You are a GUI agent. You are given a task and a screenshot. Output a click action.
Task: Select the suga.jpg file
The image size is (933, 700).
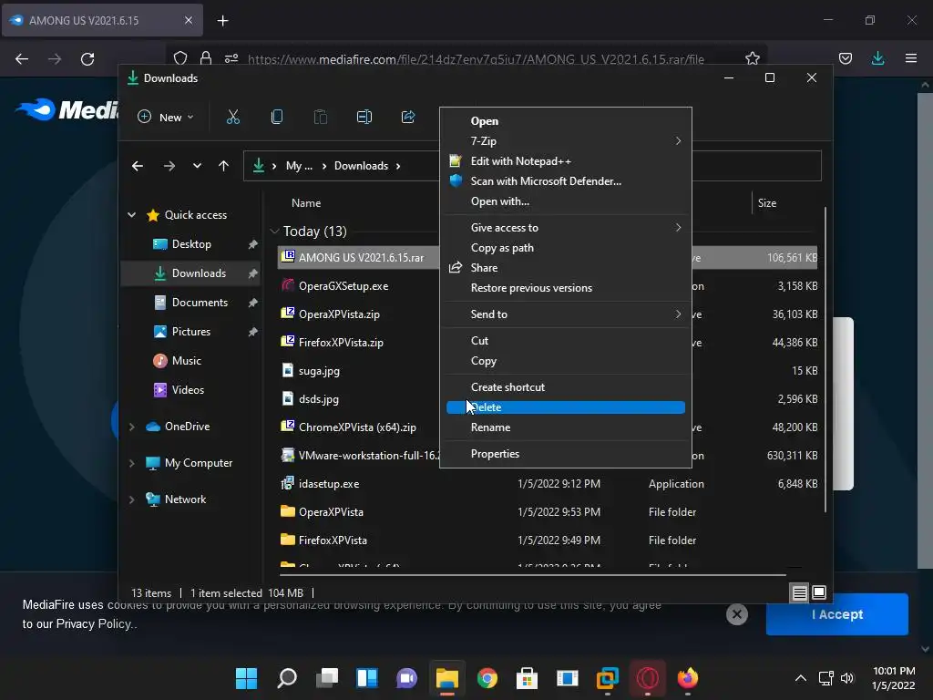tap(319, 371)
